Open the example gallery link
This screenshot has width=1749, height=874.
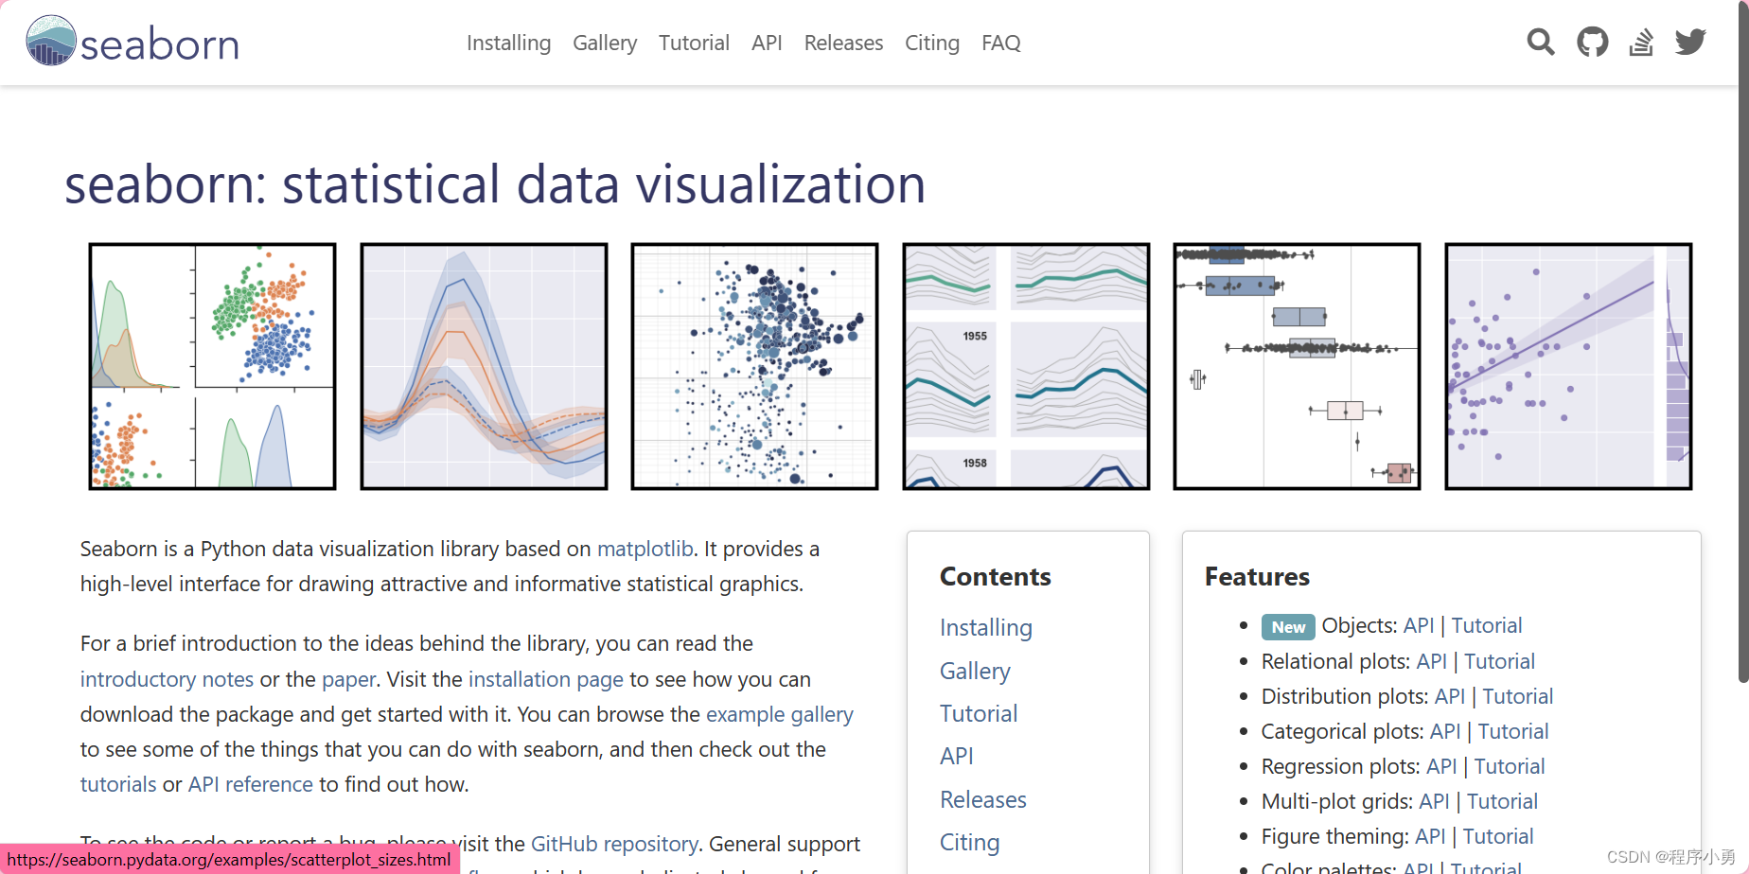(x=780, y=714)
